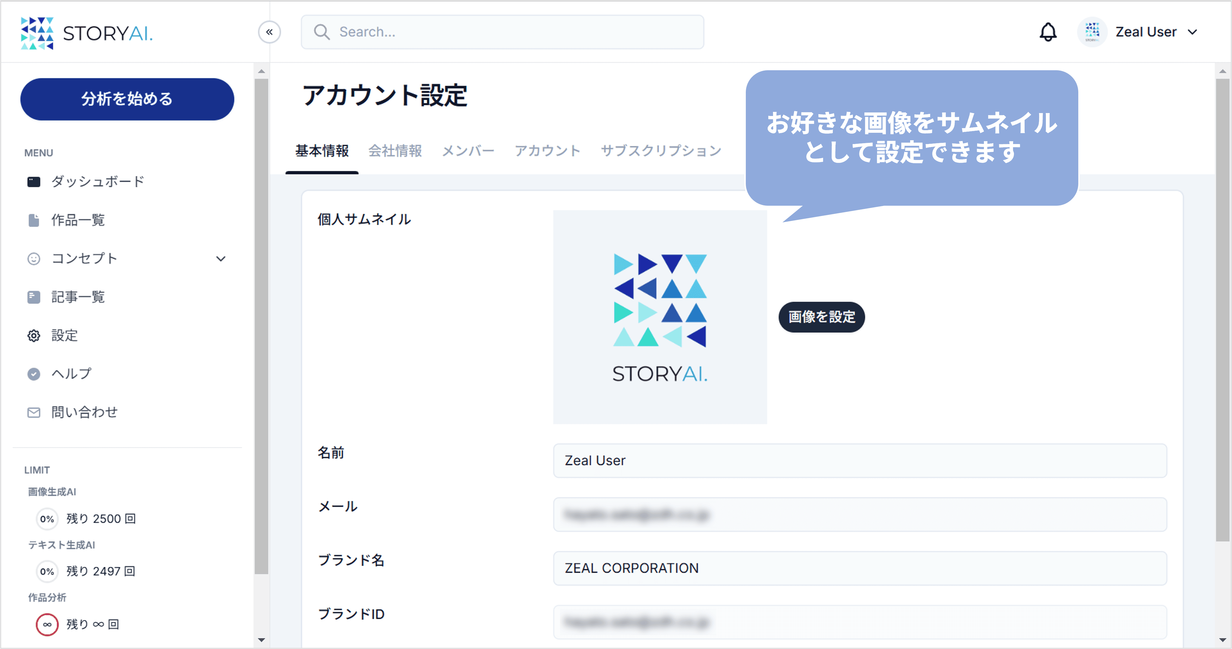The height and width of the screenshot is (649, 1232).
Task: Click the STORYAI logo in header
Action: [87, 33]
